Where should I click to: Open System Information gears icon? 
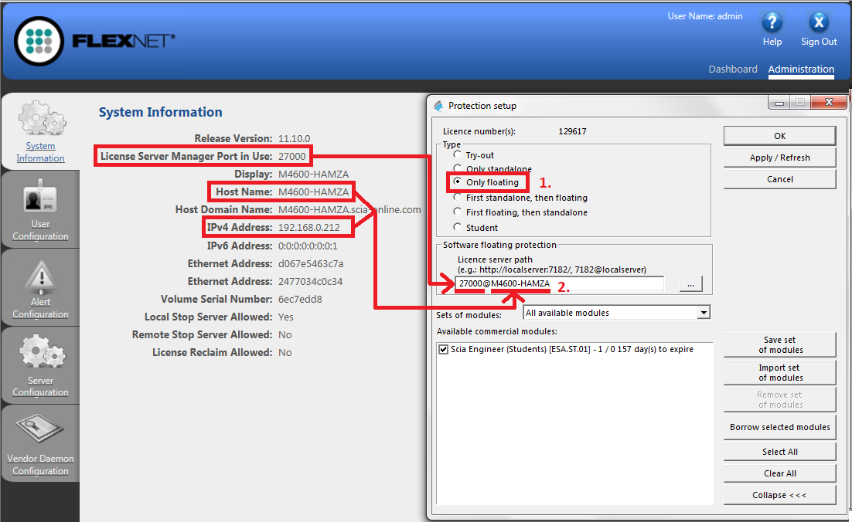[x=40, y=120]
